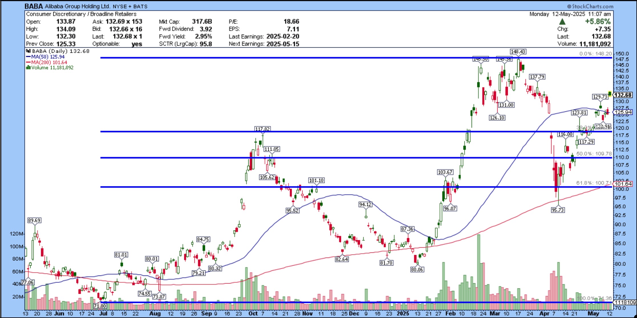Click the 89.69 May high label
Screen dimensions: 637x318
(x=34, y=220)
